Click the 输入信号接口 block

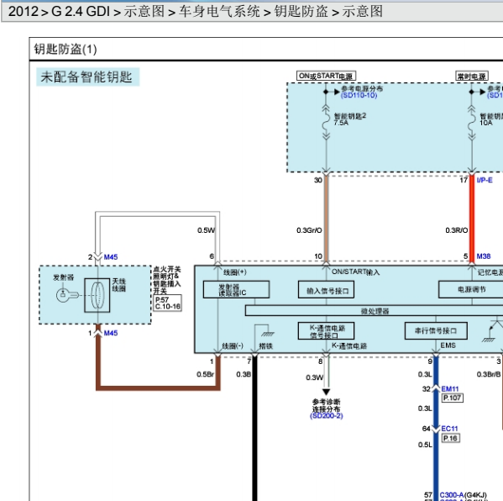coord(327,290)
